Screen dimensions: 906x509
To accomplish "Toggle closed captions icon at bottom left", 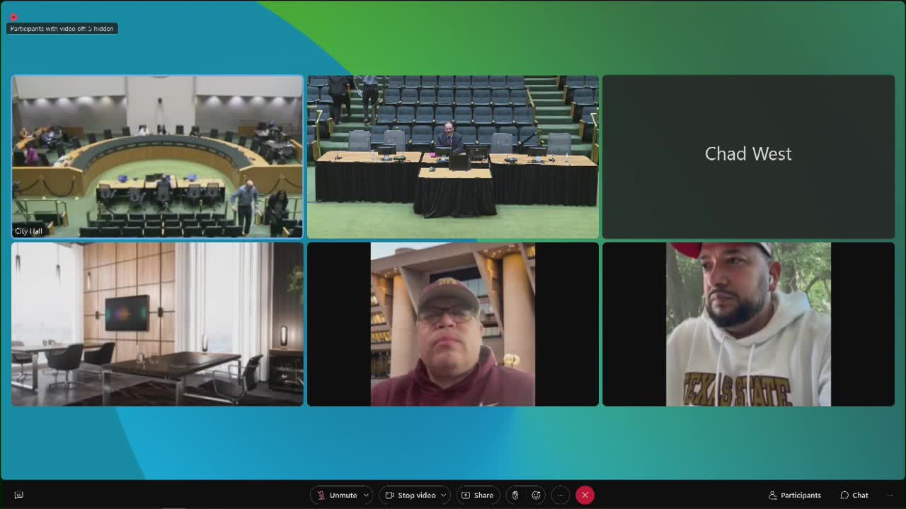I will point(19,495).
